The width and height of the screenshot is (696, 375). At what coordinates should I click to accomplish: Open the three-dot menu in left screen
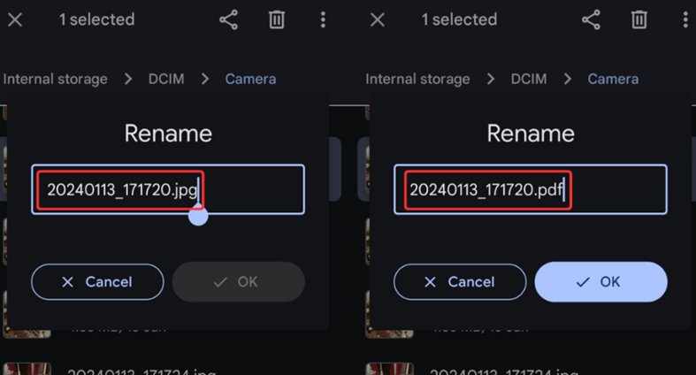pyautogui.click(x=323, y=20)
